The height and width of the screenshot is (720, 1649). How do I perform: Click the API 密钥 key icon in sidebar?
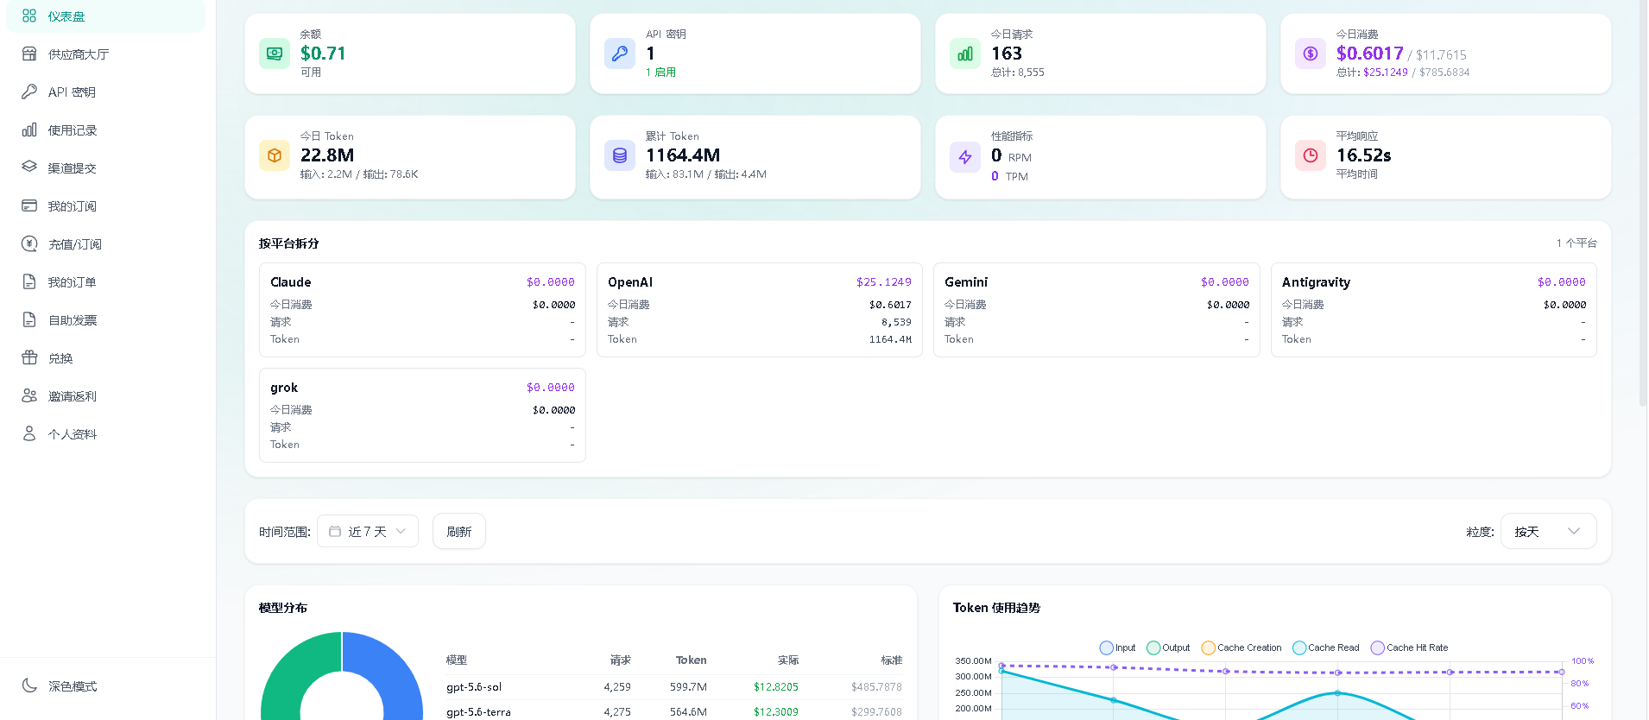click(x=29, y=92)
